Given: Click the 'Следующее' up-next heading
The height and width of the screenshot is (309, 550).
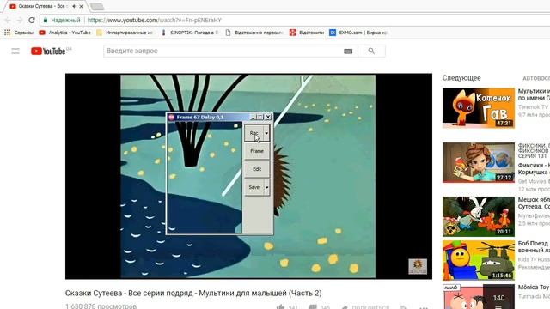Looking at the screenshot, I should pyautogui.click(x=461, y=78).
